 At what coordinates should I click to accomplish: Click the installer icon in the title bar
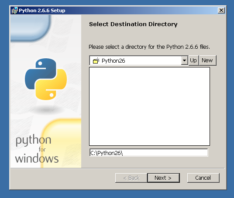(x=15, y=10)
